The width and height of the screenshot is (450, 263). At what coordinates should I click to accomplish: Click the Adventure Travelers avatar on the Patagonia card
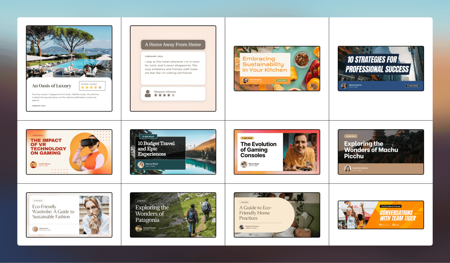pyautogui.click(x=139, y=229)
